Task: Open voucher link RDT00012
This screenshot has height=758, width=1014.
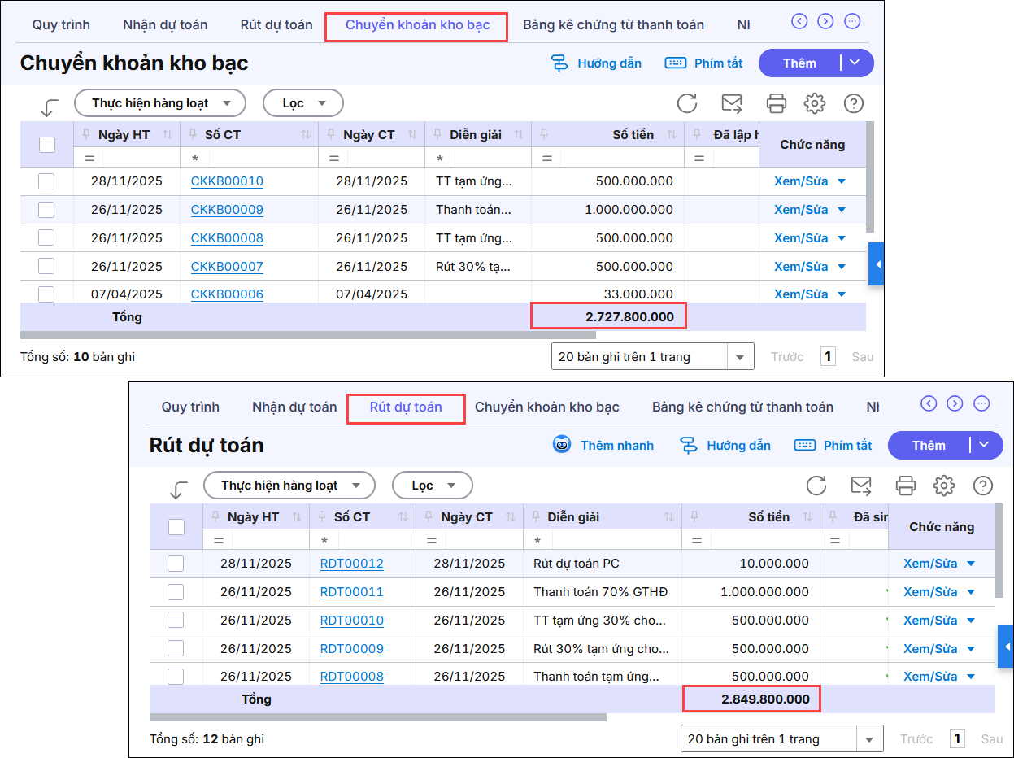Action: 351,564
